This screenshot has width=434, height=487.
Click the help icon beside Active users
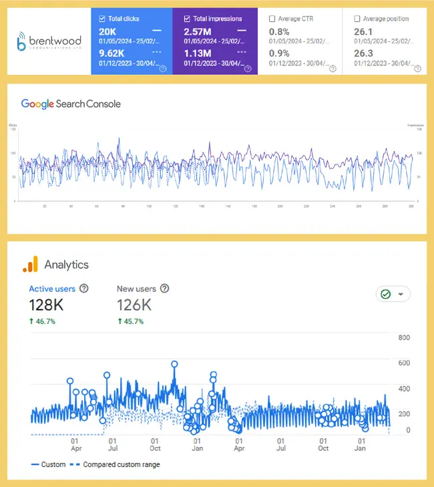tap(84, 289)
